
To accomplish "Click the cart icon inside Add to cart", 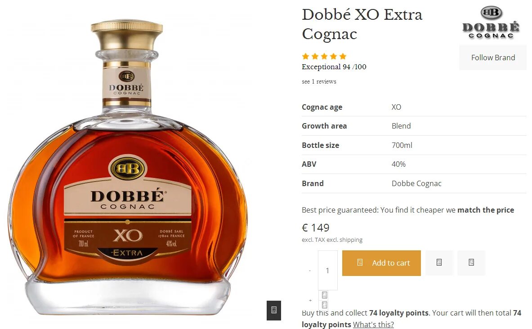I will tap(360, 262).
